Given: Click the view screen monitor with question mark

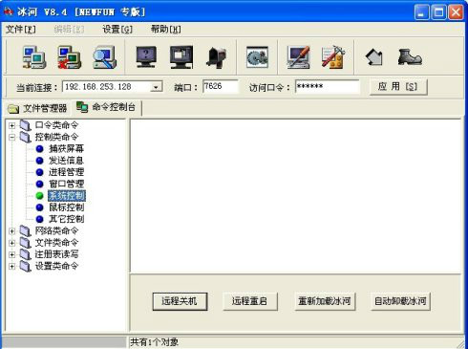Looking at the screenshot, I should 146,57.
